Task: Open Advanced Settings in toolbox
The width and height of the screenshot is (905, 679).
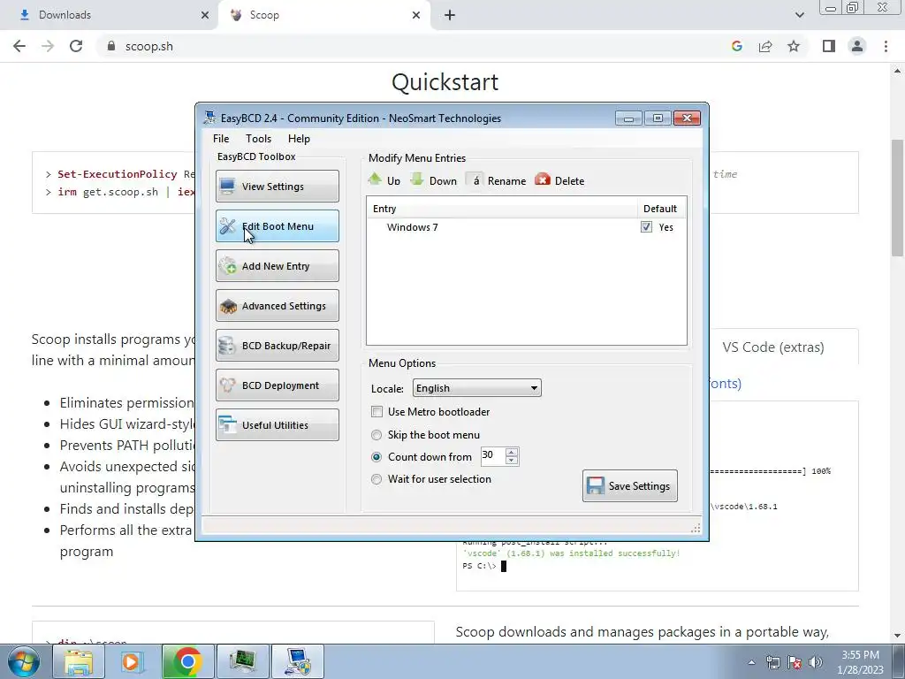Action: pyautogui.click(x=277, y=305)
